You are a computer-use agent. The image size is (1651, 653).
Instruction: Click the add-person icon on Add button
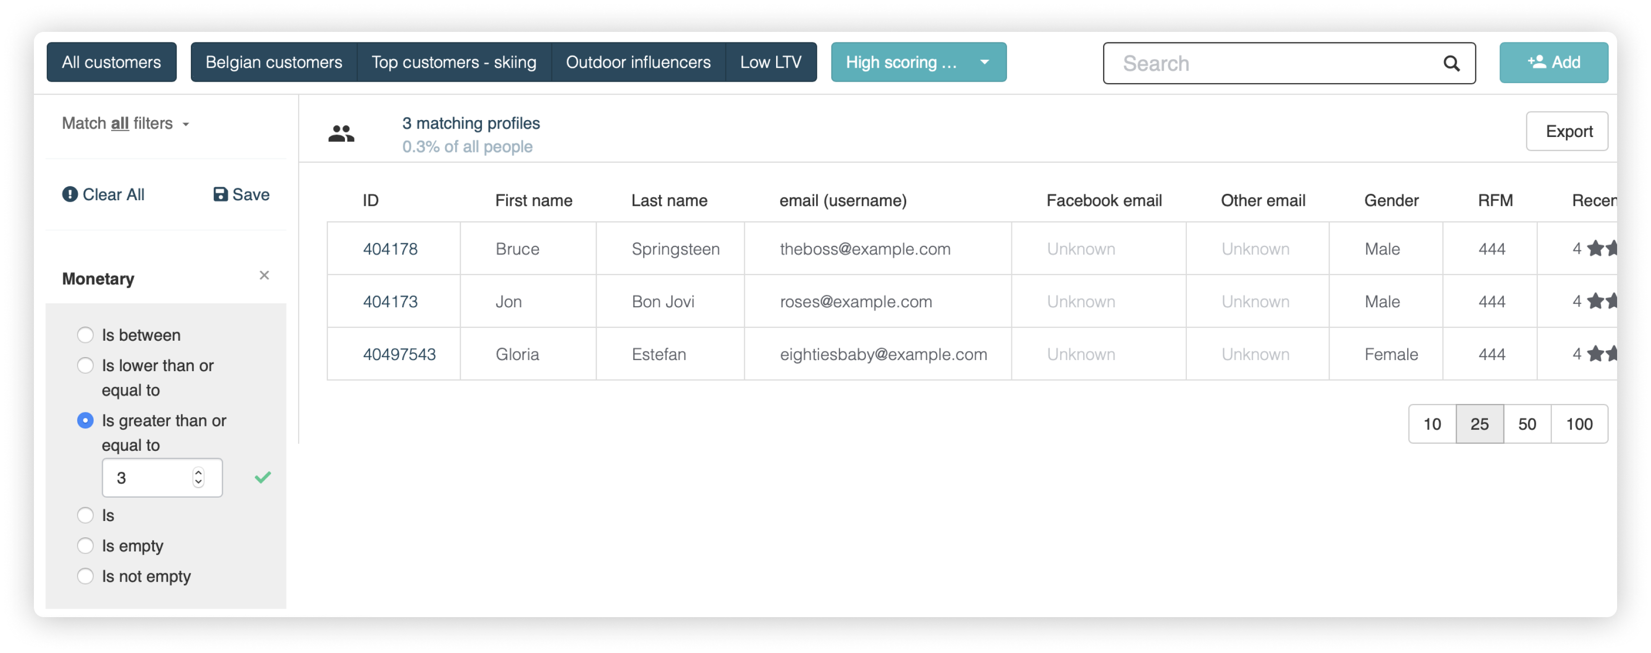[x=1536, y=62]
